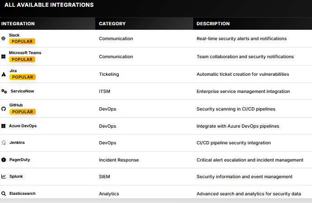This screenshot has height=203, width=312.
Task: Click the Jenkins butler icon
Action: click(4, 143)
